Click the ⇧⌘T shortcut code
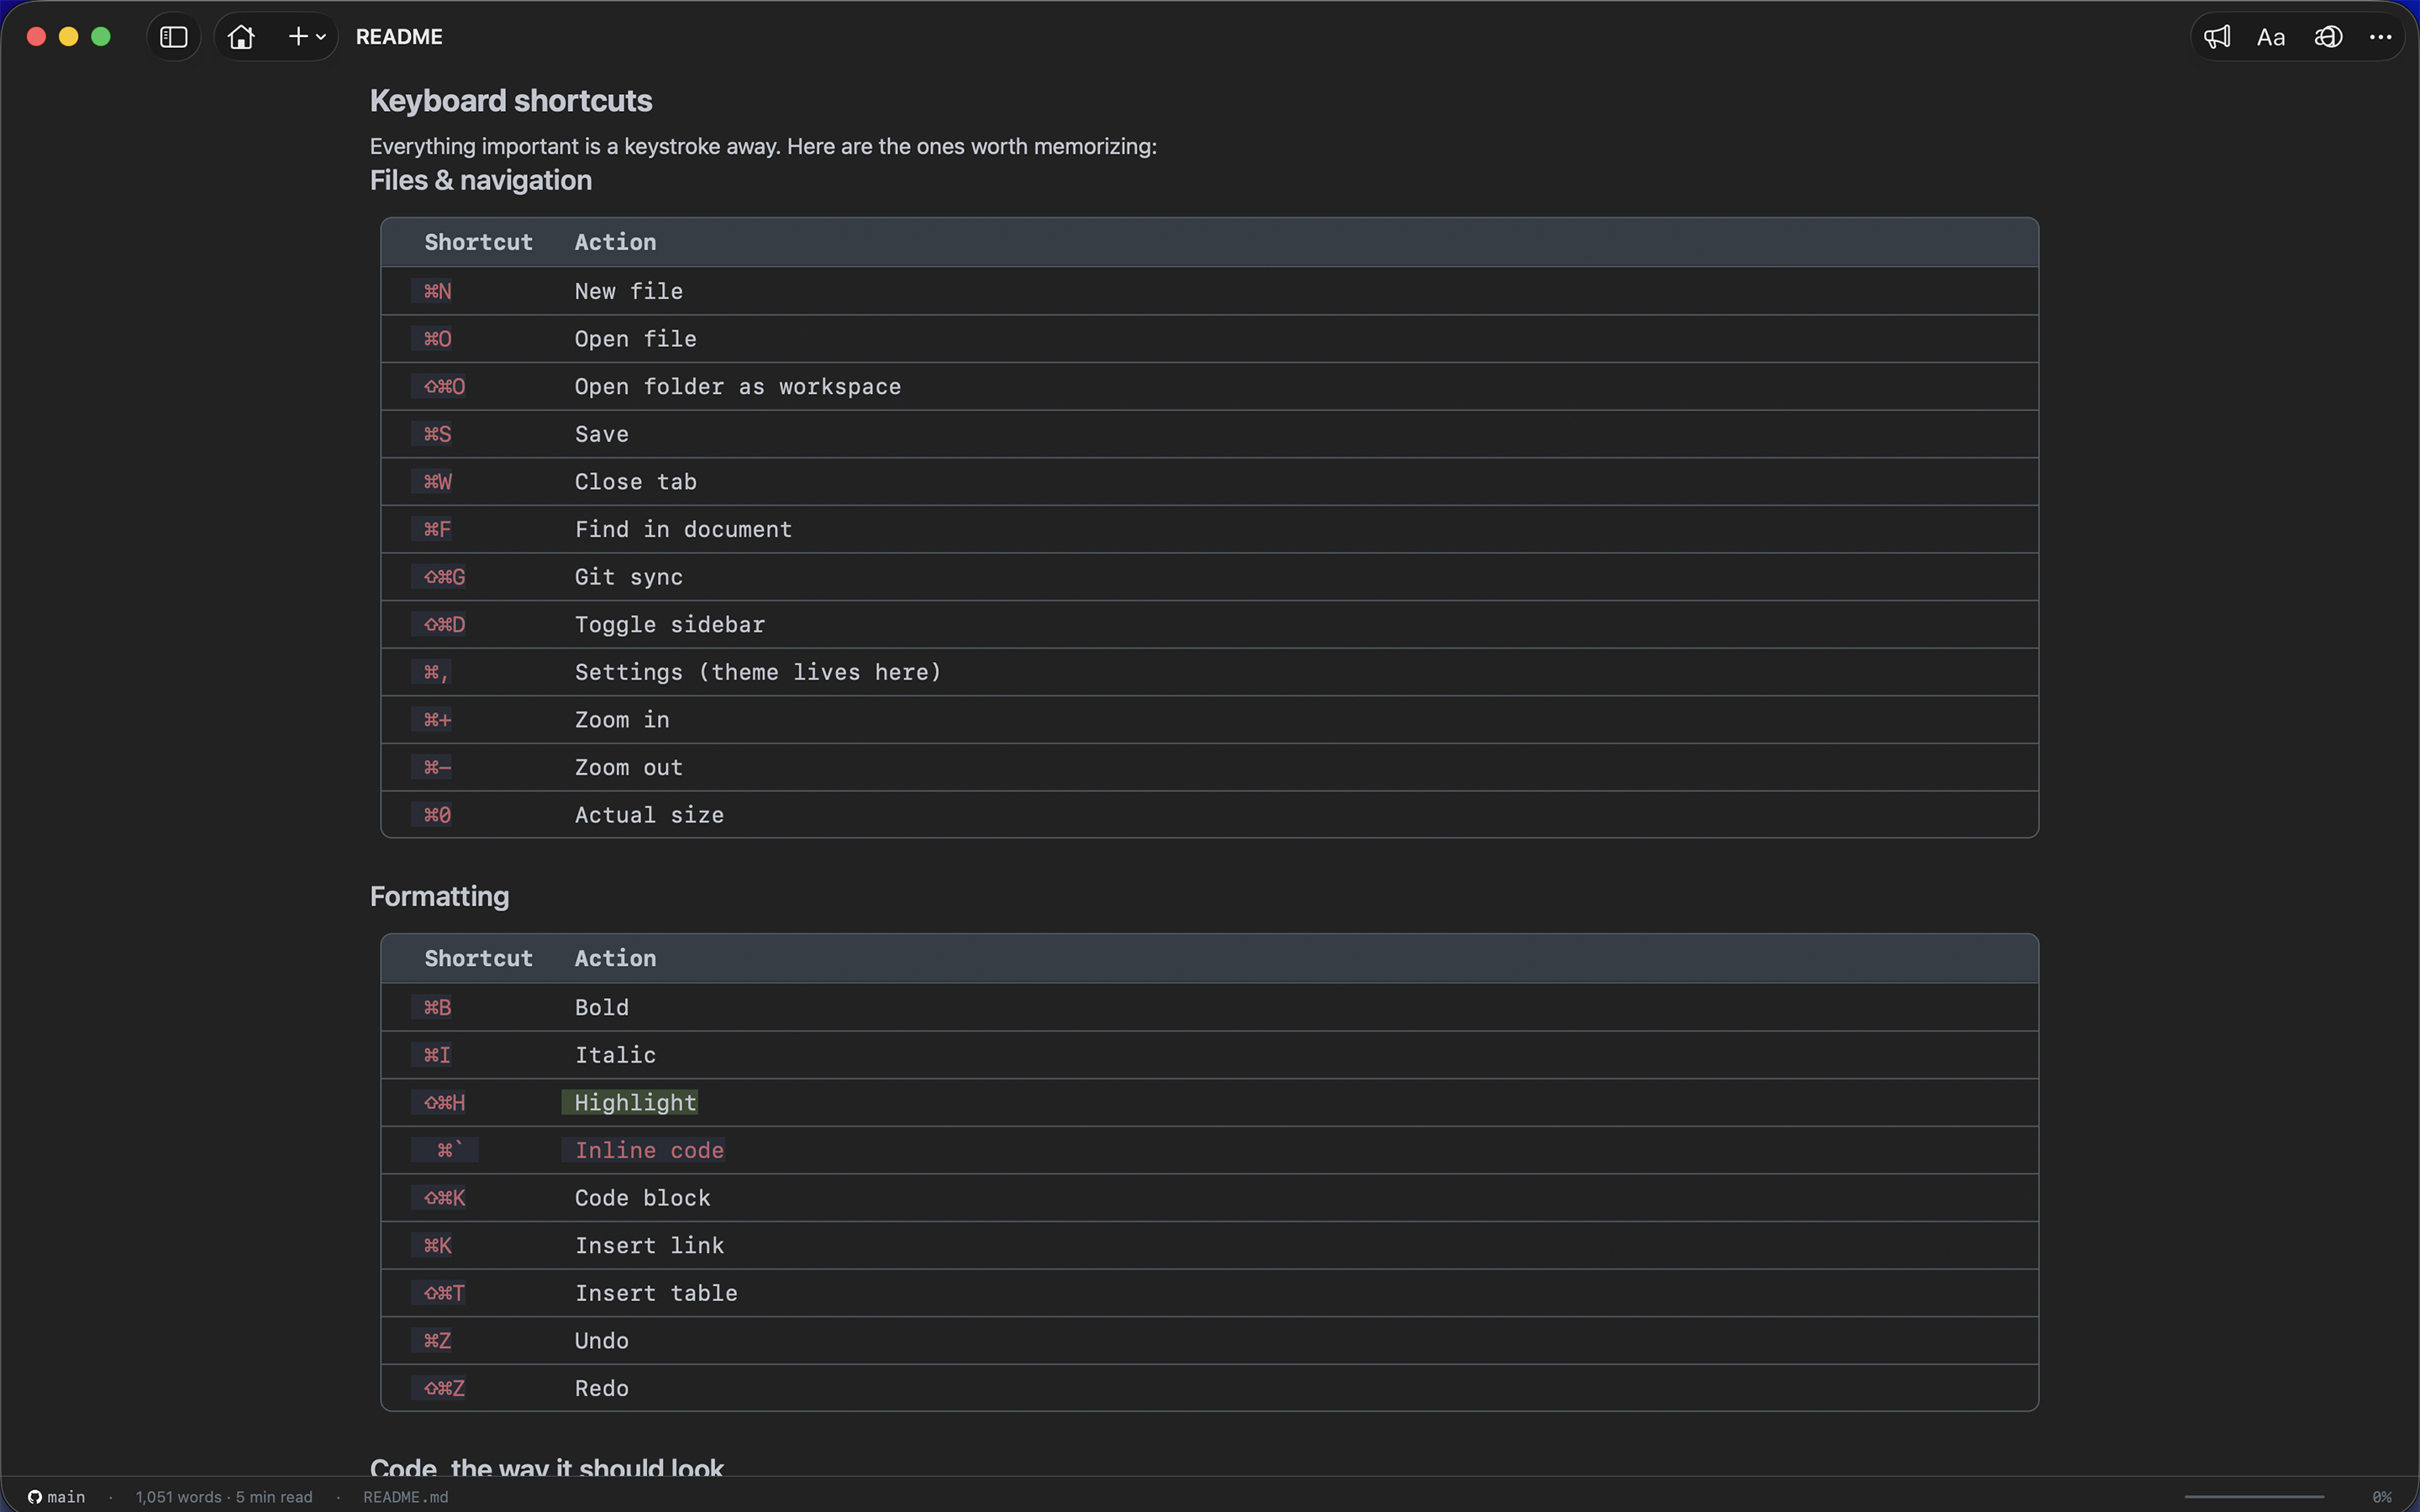Screen dimensions: 2420x1512 [444, 1293]
